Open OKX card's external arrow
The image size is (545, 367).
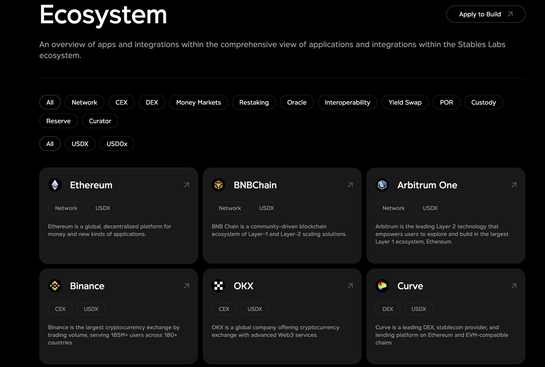[350, 286]
